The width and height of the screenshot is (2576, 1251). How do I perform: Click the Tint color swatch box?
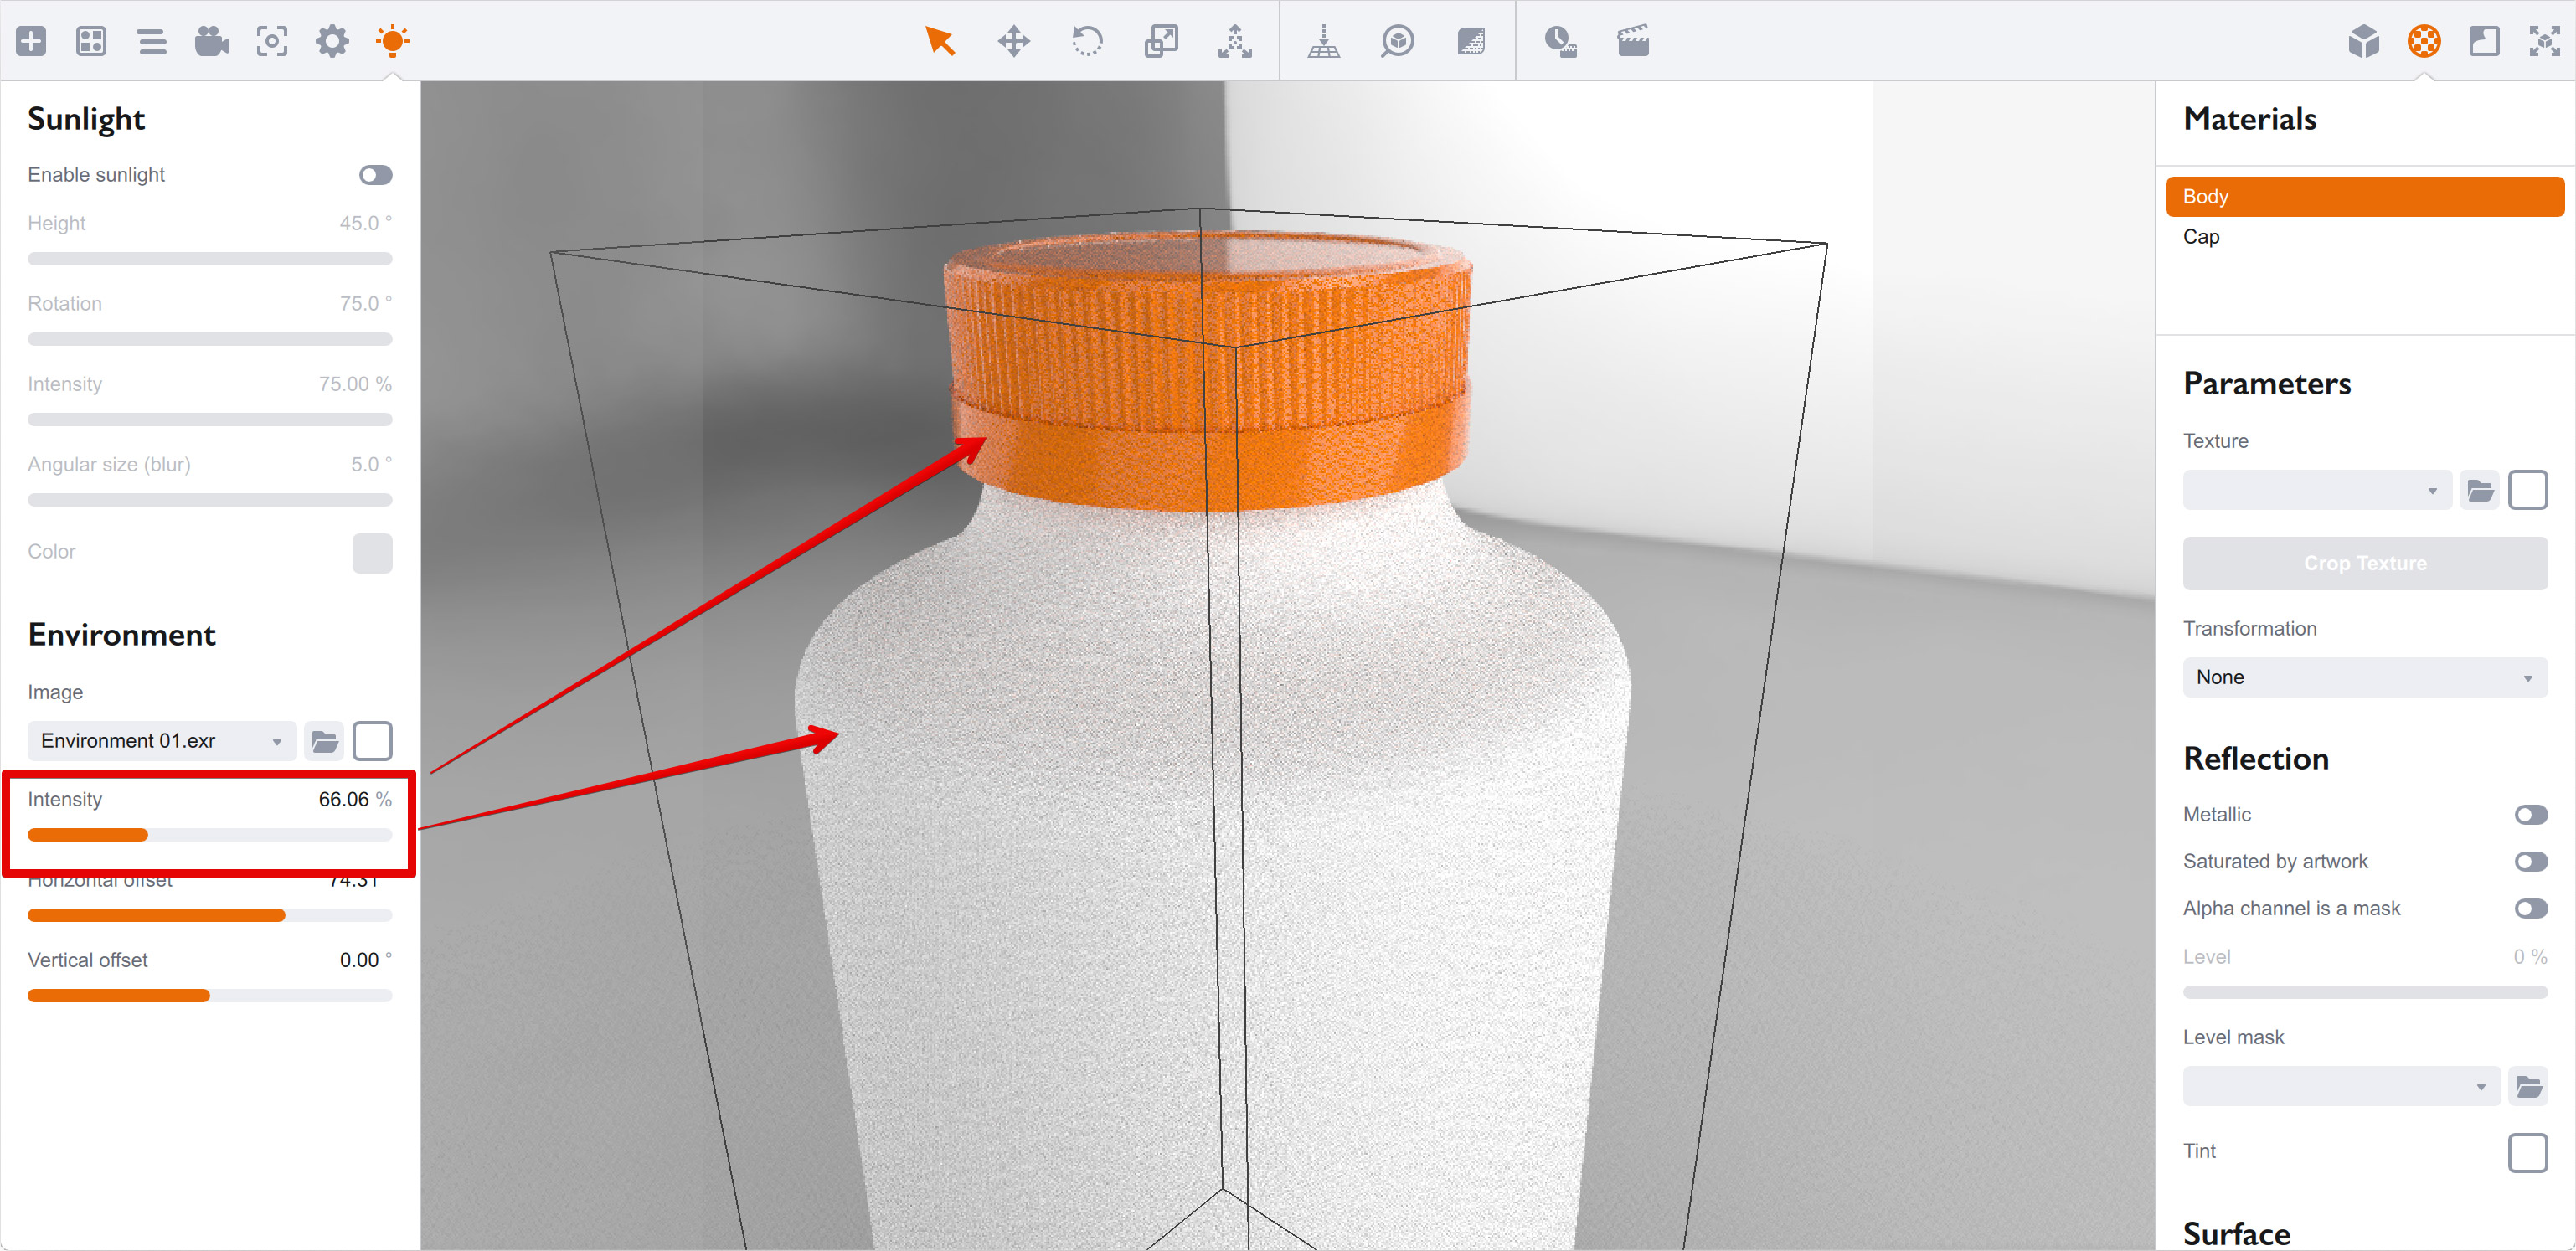[x=2527, y=1152]
